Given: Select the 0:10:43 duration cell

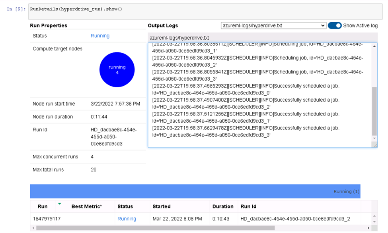Looking at the screenshot, I should pyautogui.click(x=221, y=219).
